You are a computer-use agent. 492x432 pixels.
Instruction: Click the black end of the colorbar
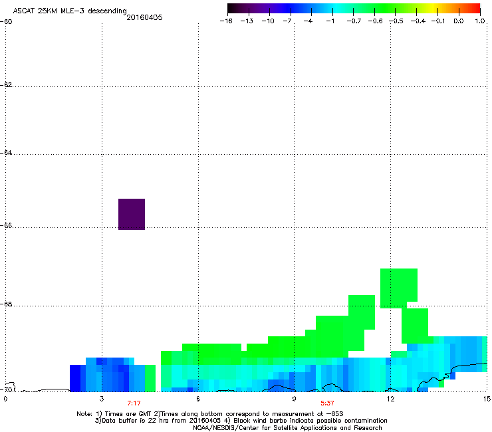[x=231, y=8]
